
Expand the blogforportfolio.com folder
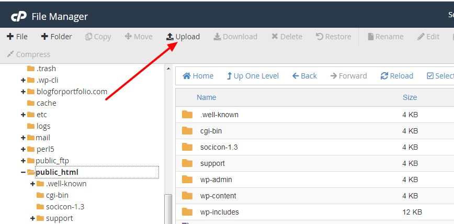[23, 92]
